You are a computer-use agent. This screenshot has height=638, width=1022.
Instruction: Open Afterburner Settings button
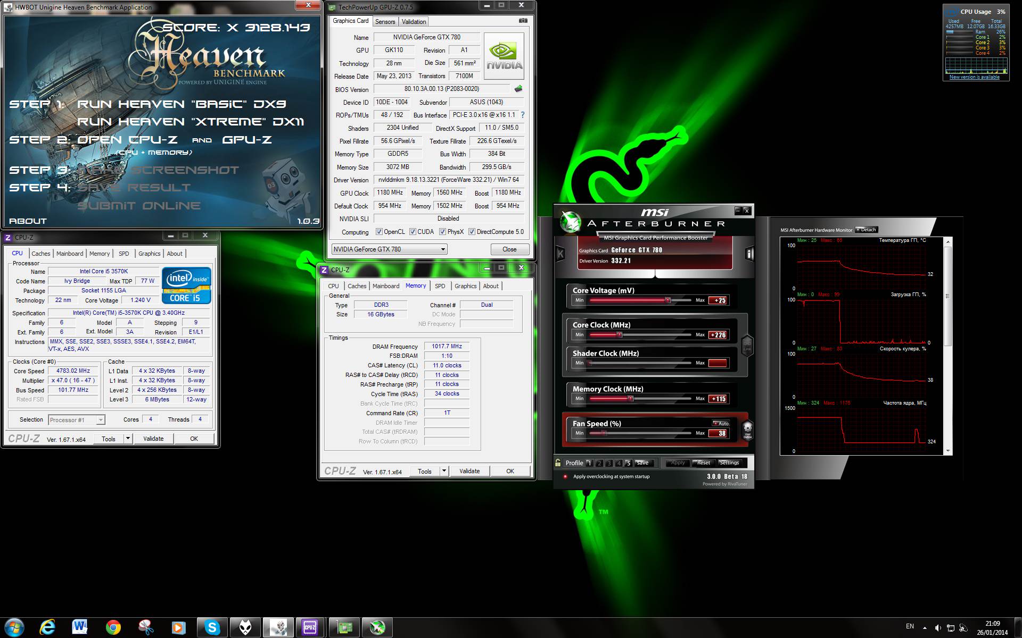click(729, 463)
